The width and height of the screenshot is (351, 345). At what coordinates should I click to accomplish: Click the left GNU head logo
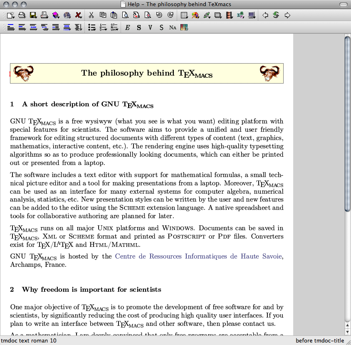[x=23, y=73]
